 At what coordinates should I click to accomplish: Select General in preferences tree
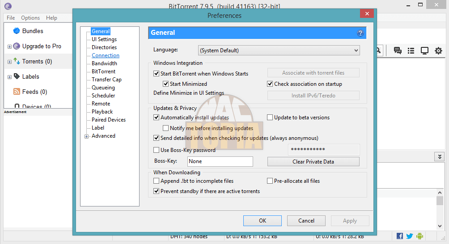(101, 31)
